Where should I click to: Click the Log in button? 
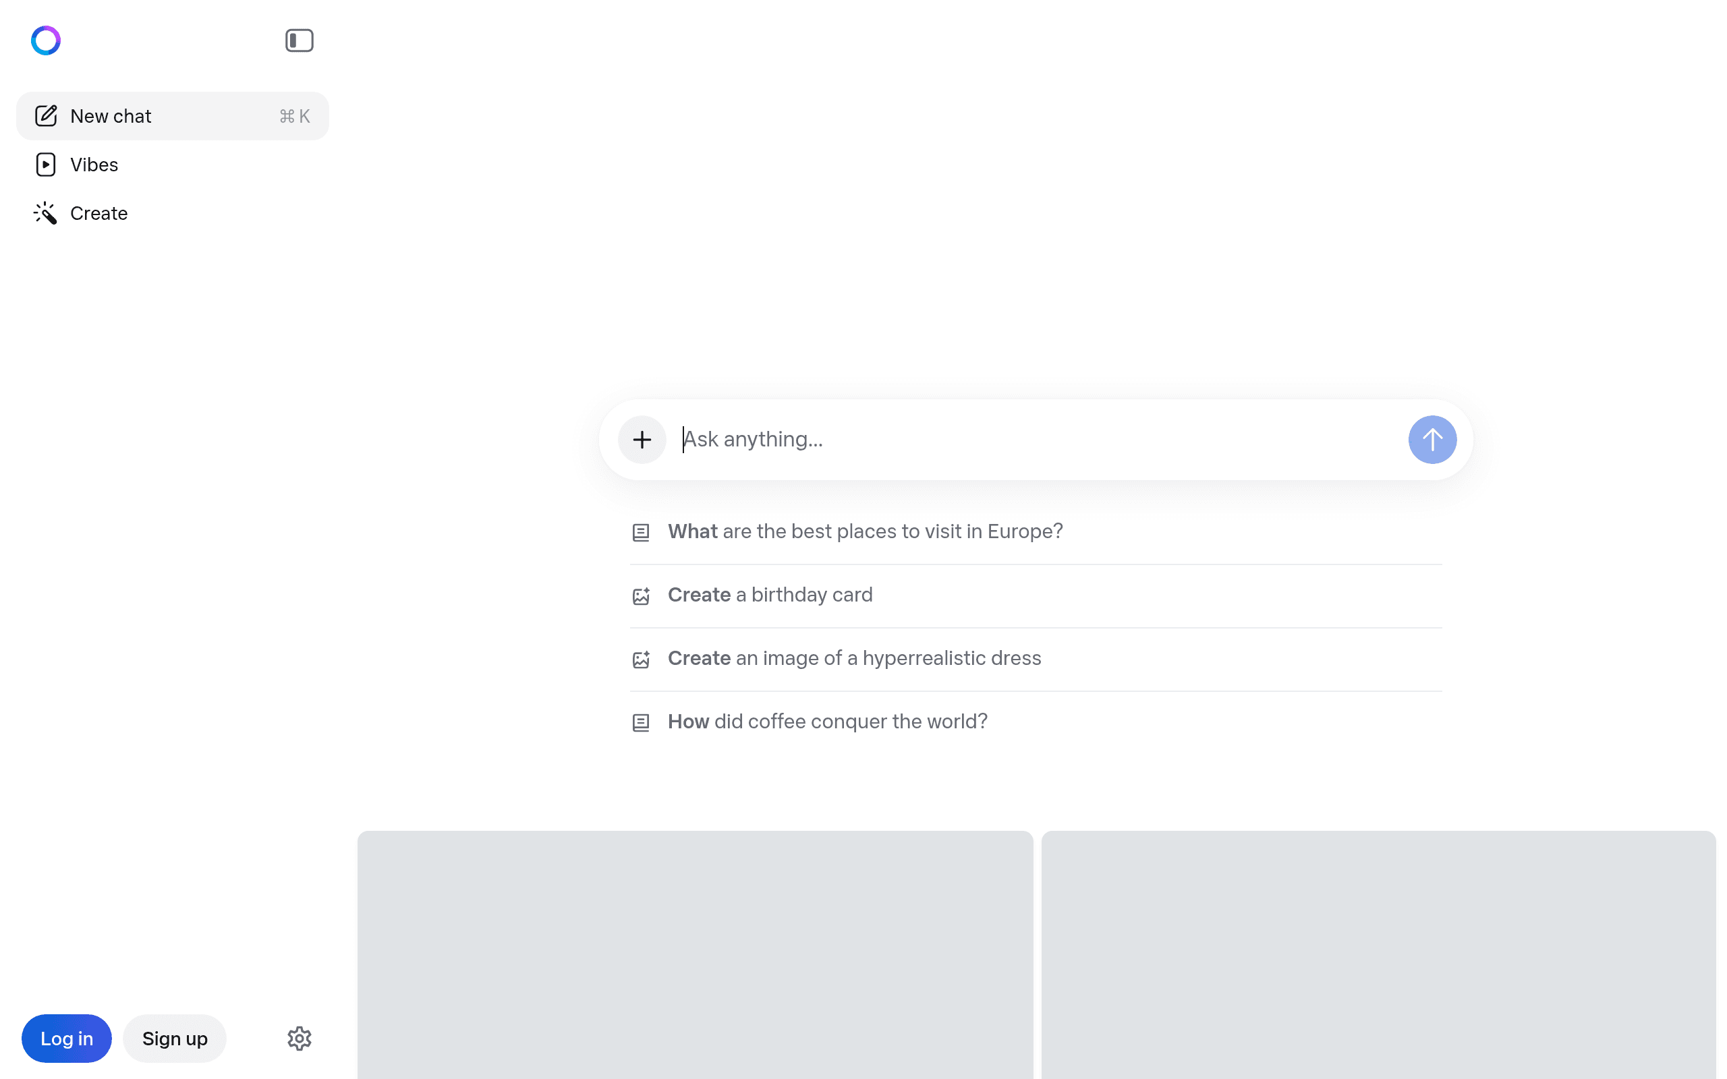[66, 1039]
